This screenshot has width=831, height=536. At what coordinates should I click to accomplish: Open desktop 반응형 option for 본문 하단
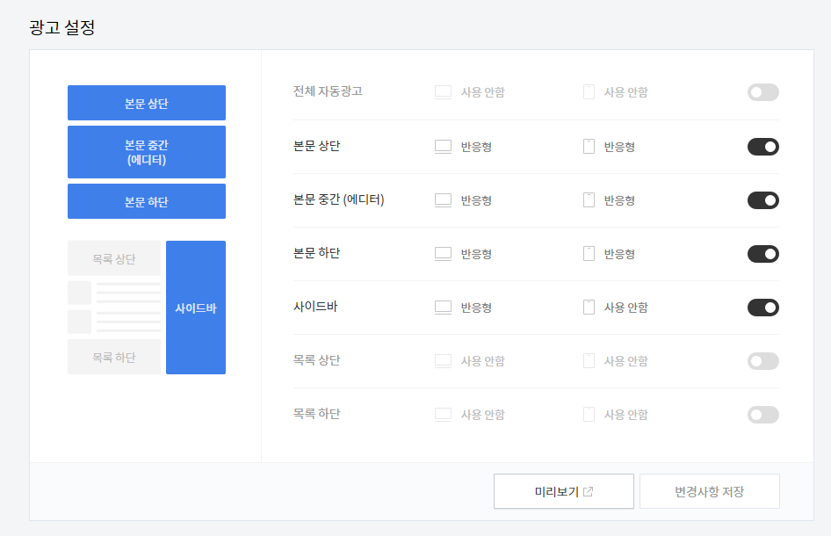tap(476, 254)
